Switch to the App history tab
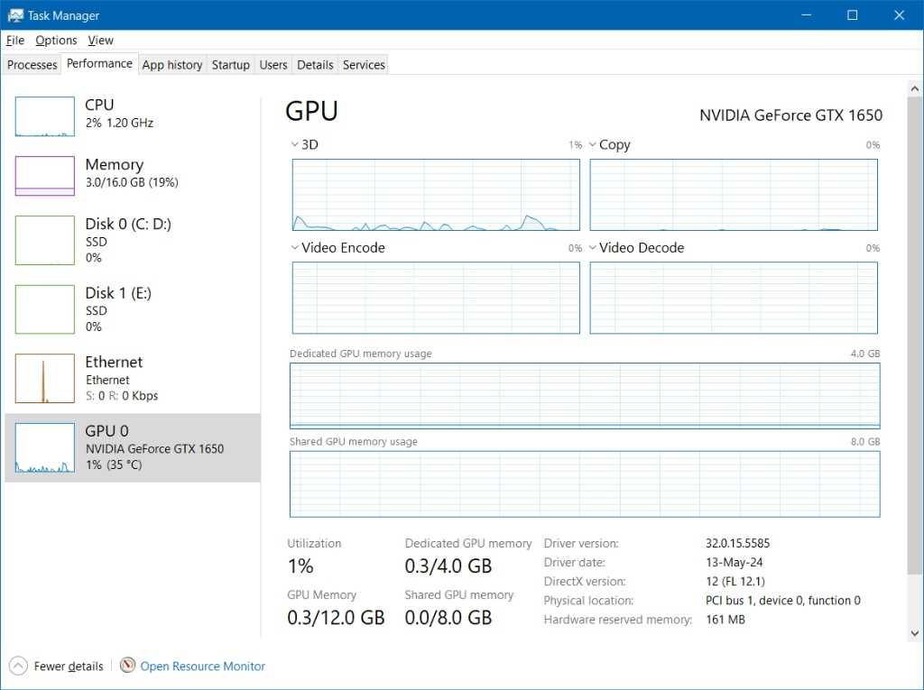Viewport: 924px width, 690px height. coord(172,65)
